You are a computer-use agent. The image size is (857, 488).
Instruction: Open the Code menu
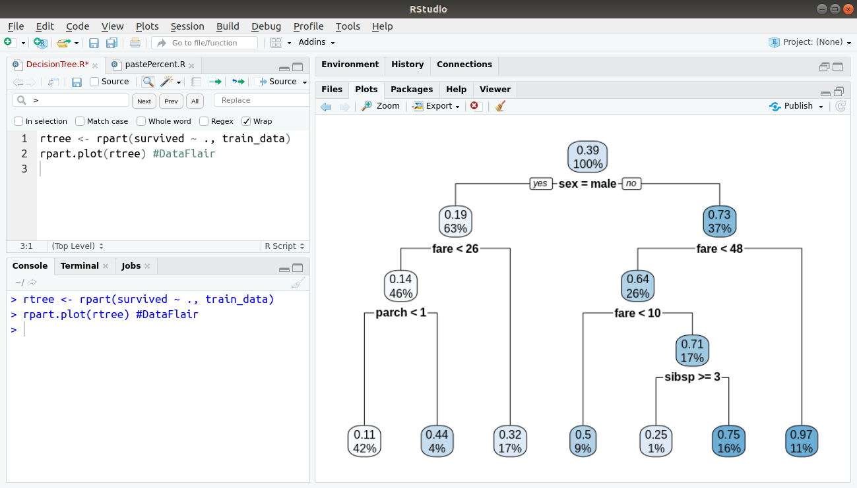click(x=77, y=26)
